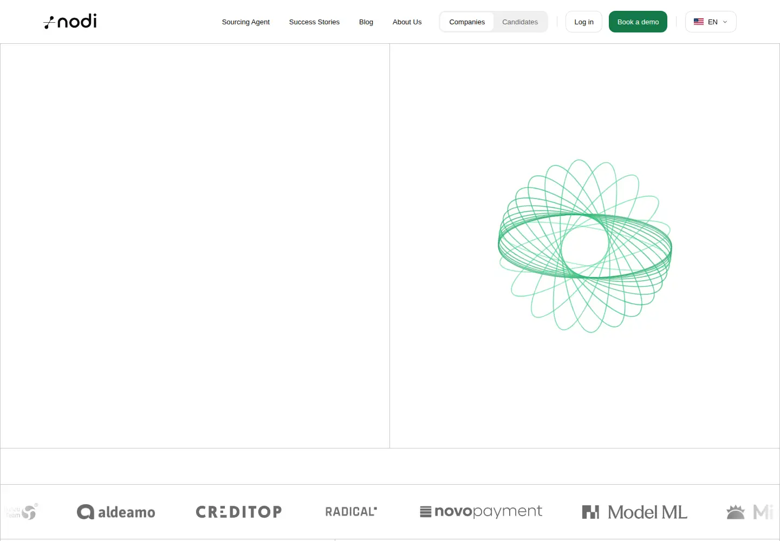
Task: Click the Model ML logo
Action: click(x=634, y=512)
